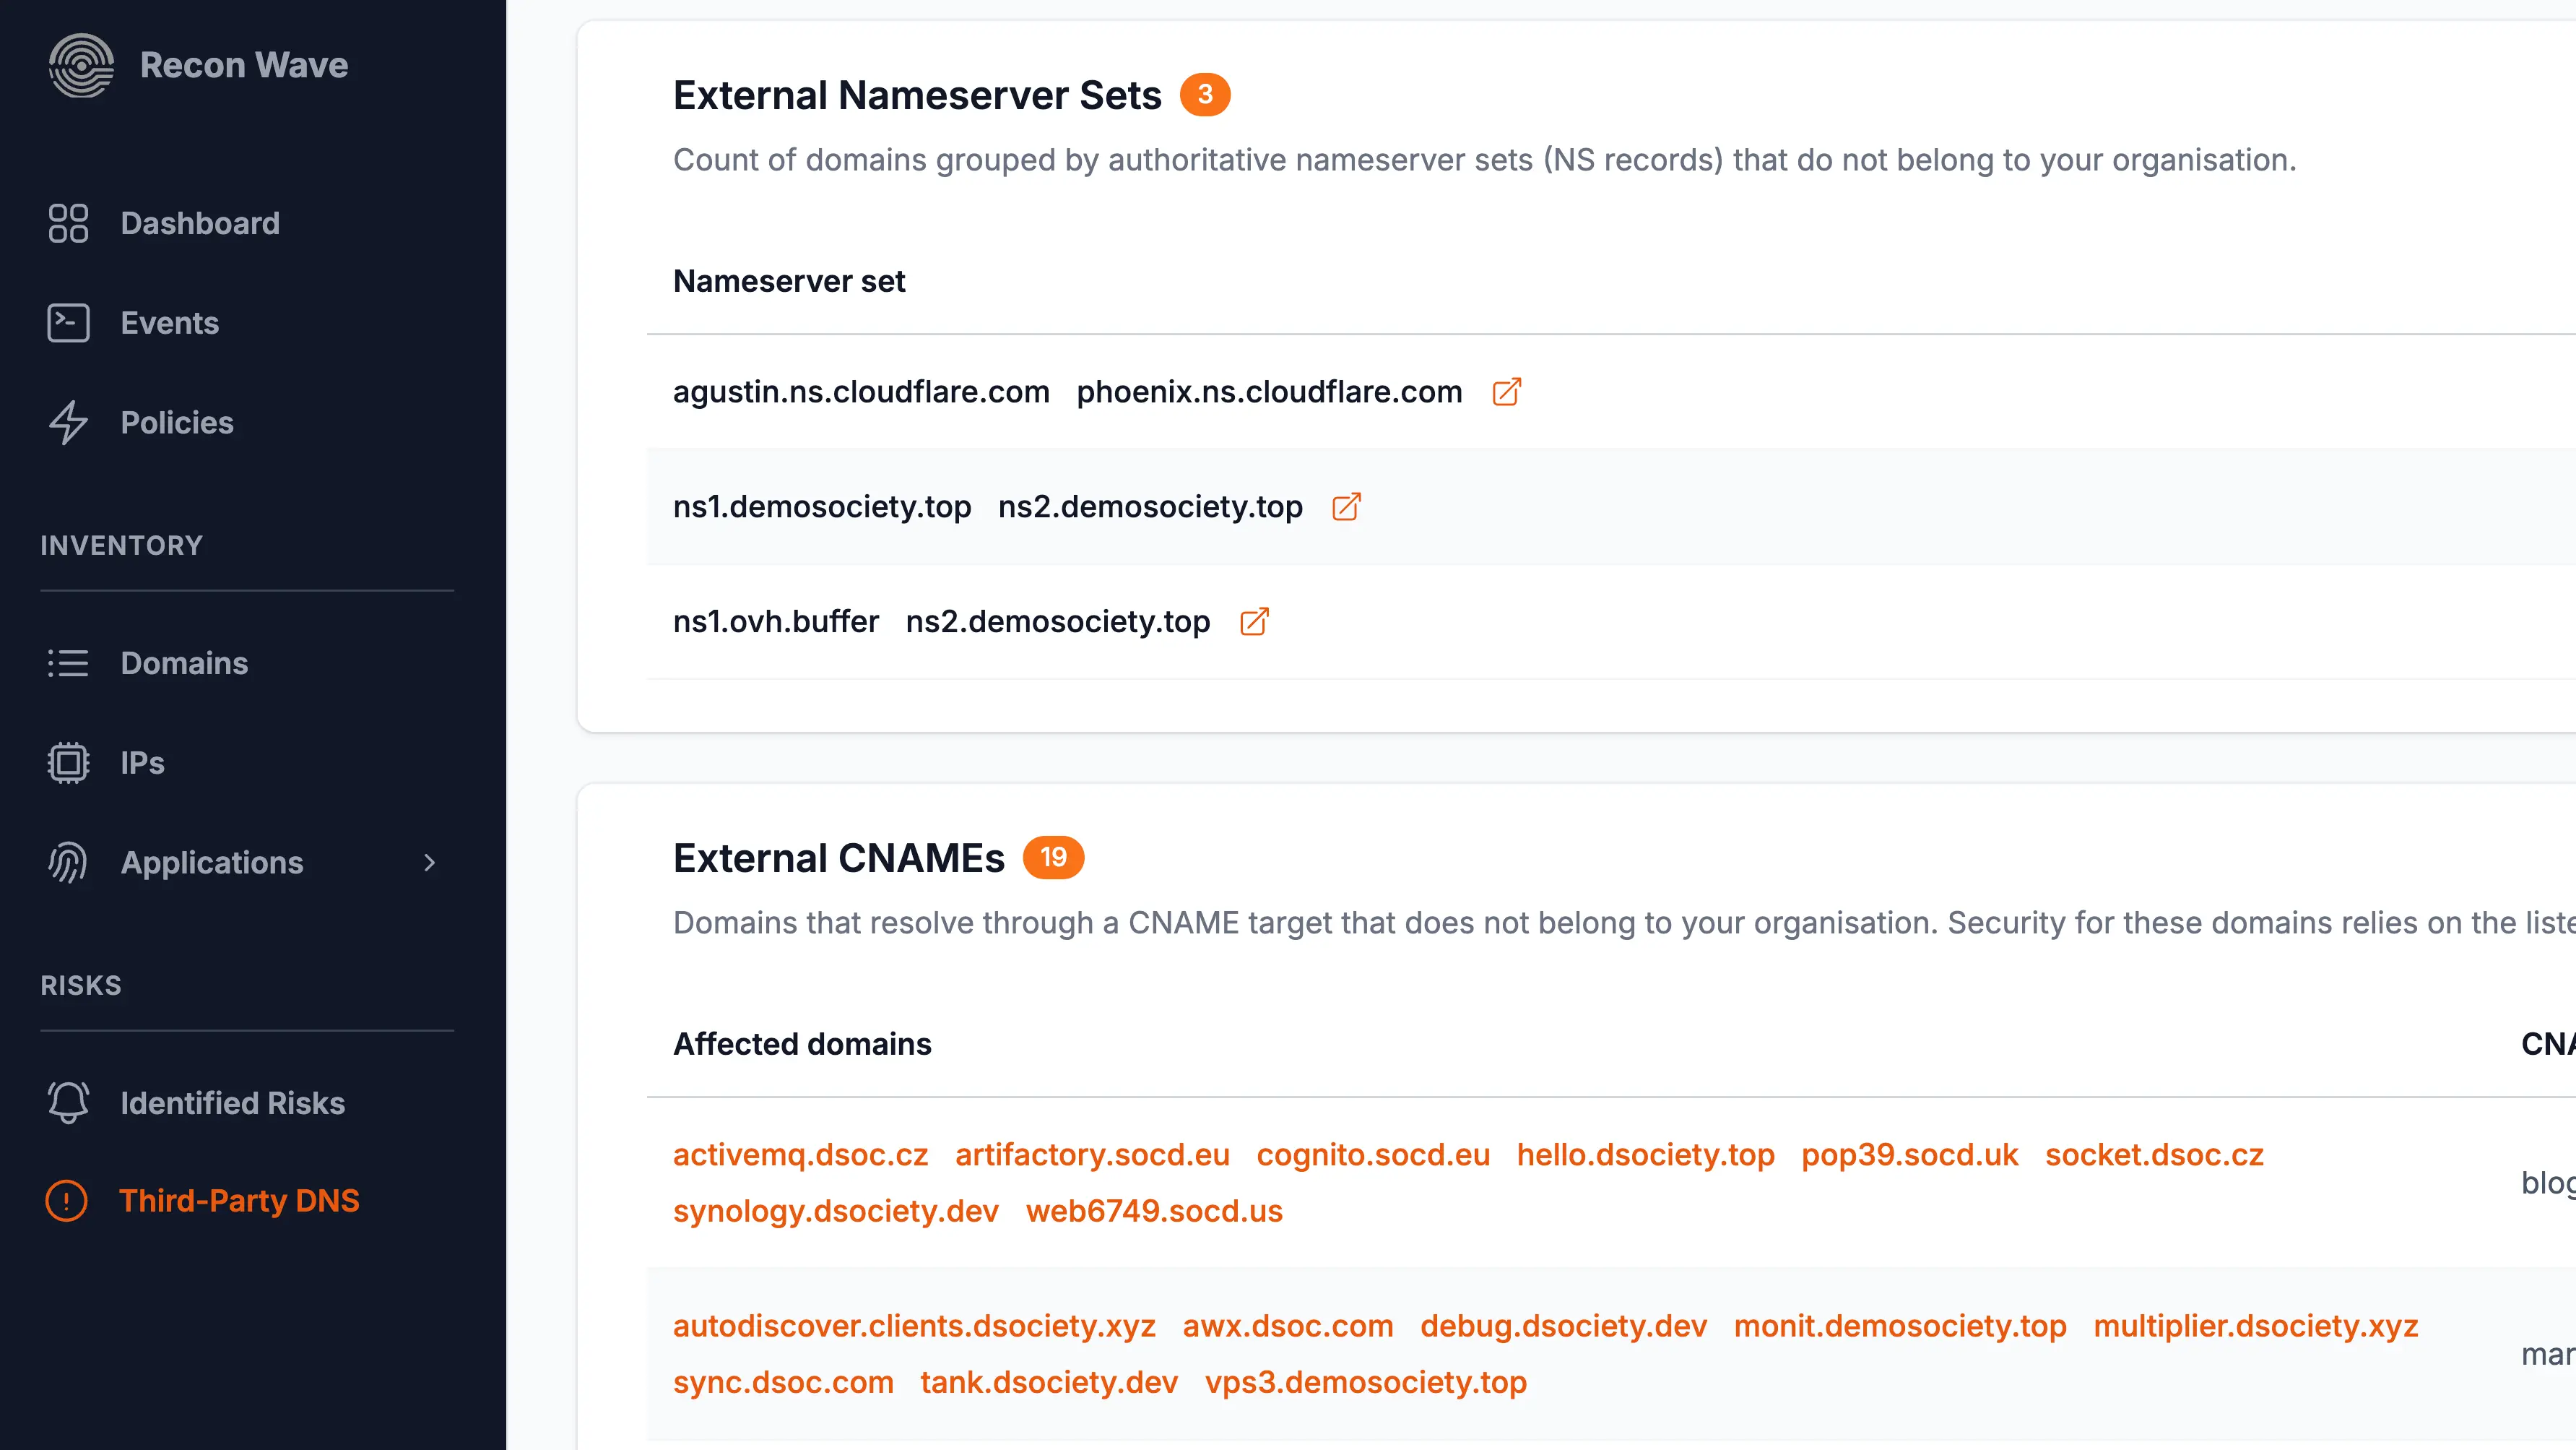The image size is (2576, 1450).
Task: Click phoenix.ns.cloudflare.com nameserver text
Action: pos(1269,392)
